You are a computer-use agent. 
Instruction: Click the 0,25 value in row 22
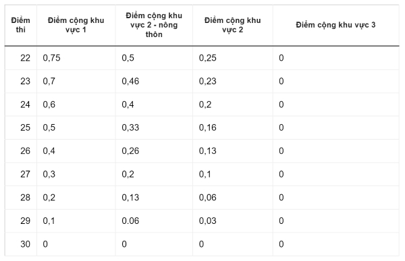click(232, 58)
